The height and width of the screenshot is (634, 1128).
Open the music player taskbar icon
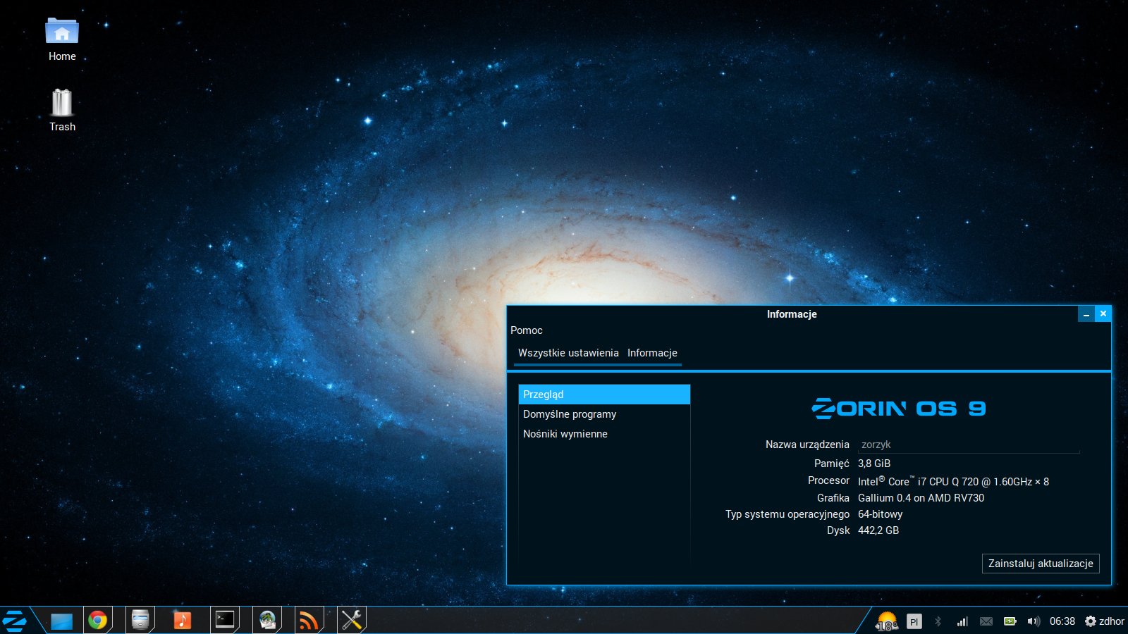coord(183,620)
